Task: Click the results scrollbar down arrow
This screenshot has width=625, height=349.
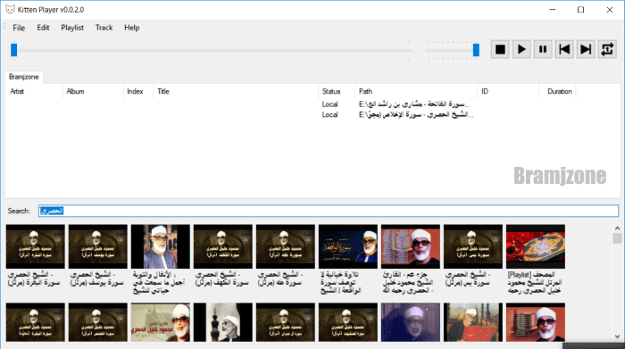Action: tap(617, 337)
